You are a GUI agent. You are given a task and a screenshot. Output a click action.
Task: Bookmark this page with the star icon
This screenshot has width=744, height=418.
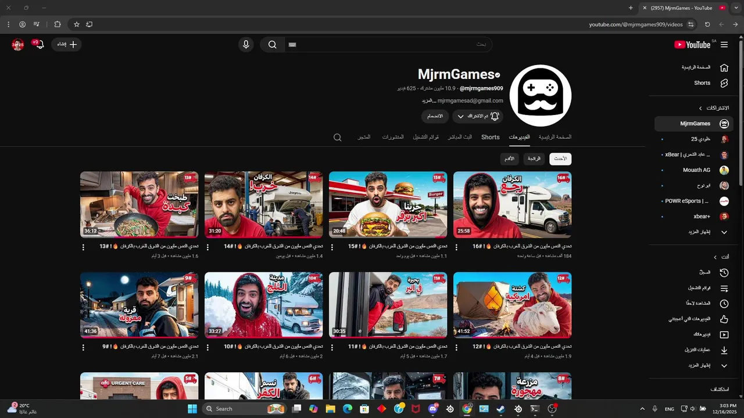pos(76,24)
